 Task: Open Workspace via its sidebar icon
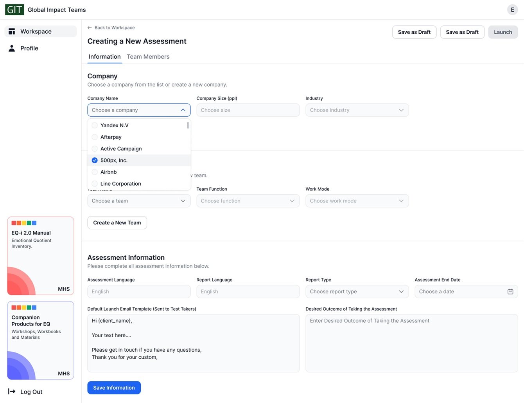(12, 31)
